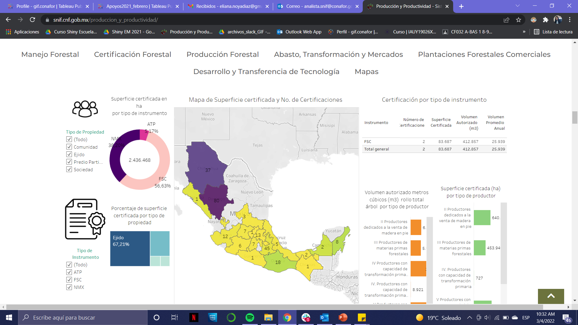Image resolution: width=578 pixels, height=325 pixels.
Task: Open Spotify from the taskbar
Action: click(250, 317)
